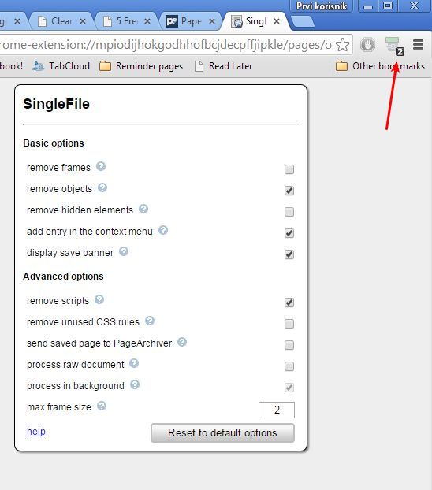Close the SingleFile options tab
The height and width of the screenshot is (490, 432).
click(277, 21)
